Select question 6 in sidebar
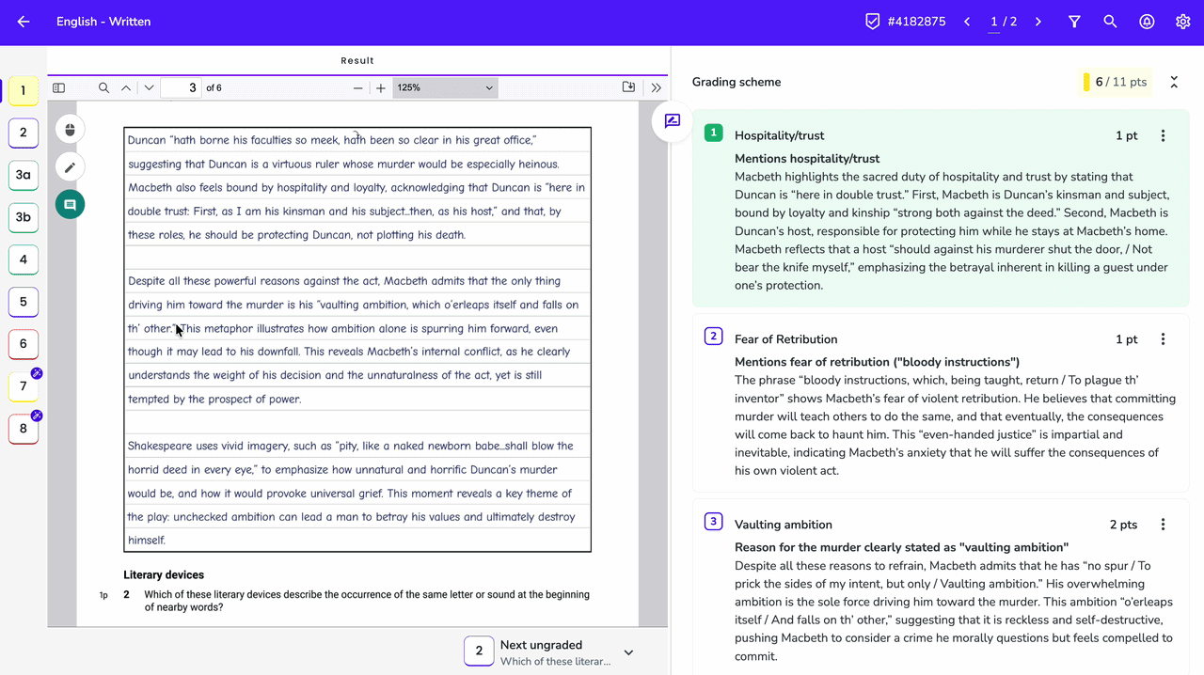The height and width of the screenshot is (675, 1204). pyautogui.click(x=24, y=344)
